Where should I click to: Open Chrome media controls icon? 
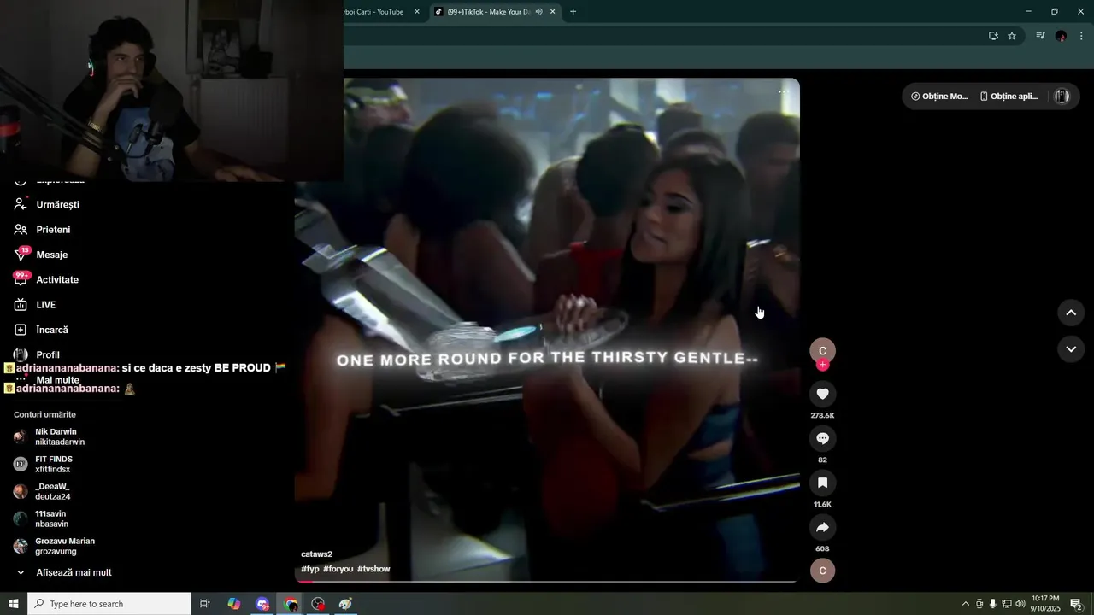1040,36
